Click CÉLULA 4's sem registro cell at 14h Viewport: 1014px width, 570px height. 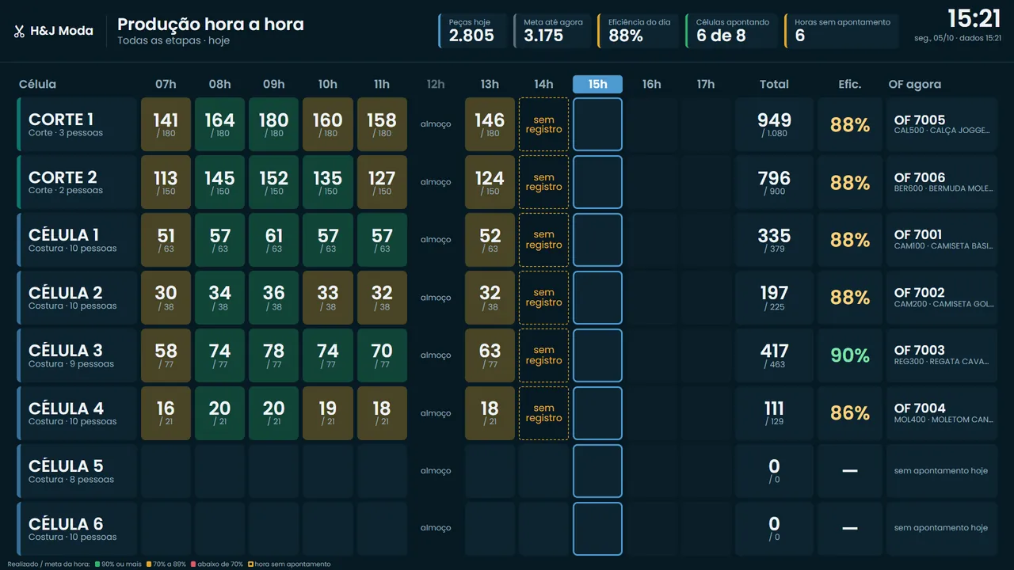pyautogui.click(x=543, y=413)
